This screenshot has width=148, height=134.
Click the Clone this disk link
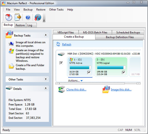coord(76,90)
